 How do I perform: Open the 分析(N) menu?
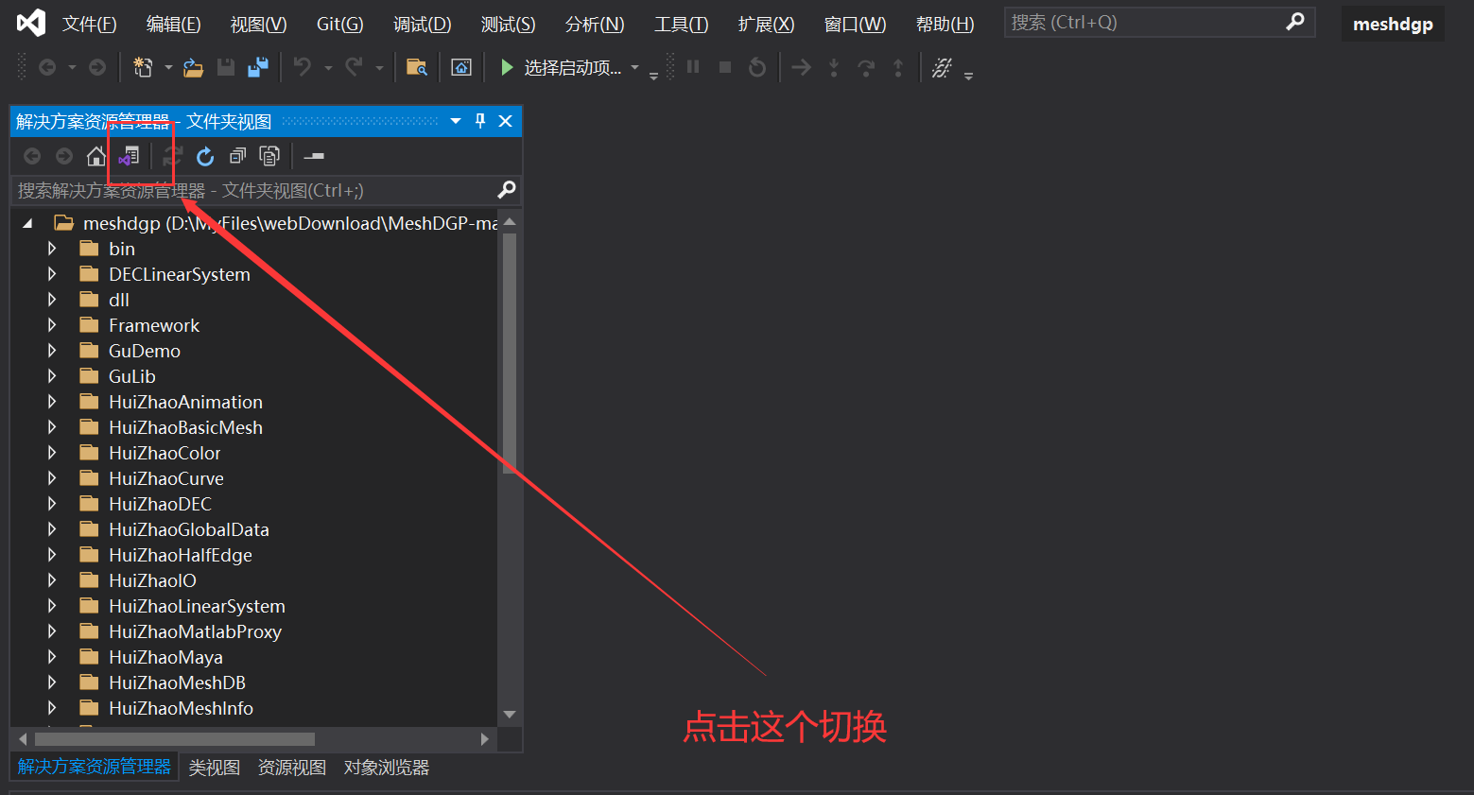[594, 24]
